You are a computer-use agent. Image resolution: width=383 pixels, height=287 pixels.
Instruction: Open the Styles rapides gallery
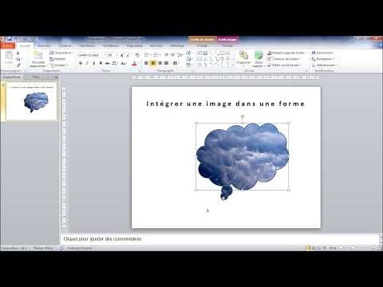[x=259, y=59]
